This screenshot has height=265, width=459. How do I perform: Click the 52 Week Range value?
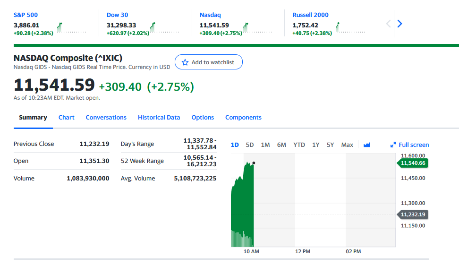200,161
